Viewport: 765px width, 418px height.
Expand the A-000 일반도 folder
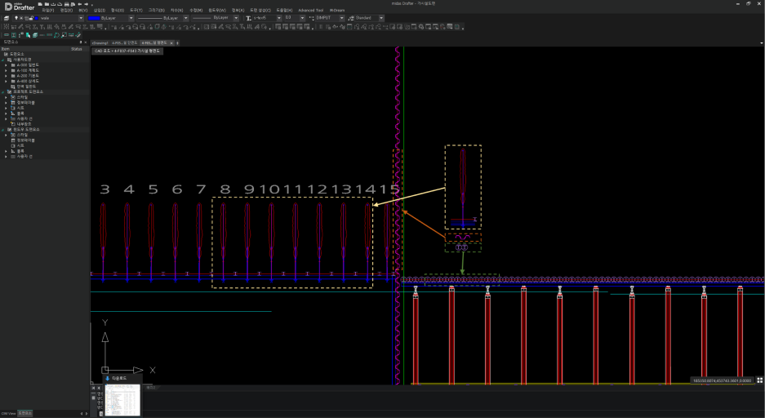coord(6,64)
